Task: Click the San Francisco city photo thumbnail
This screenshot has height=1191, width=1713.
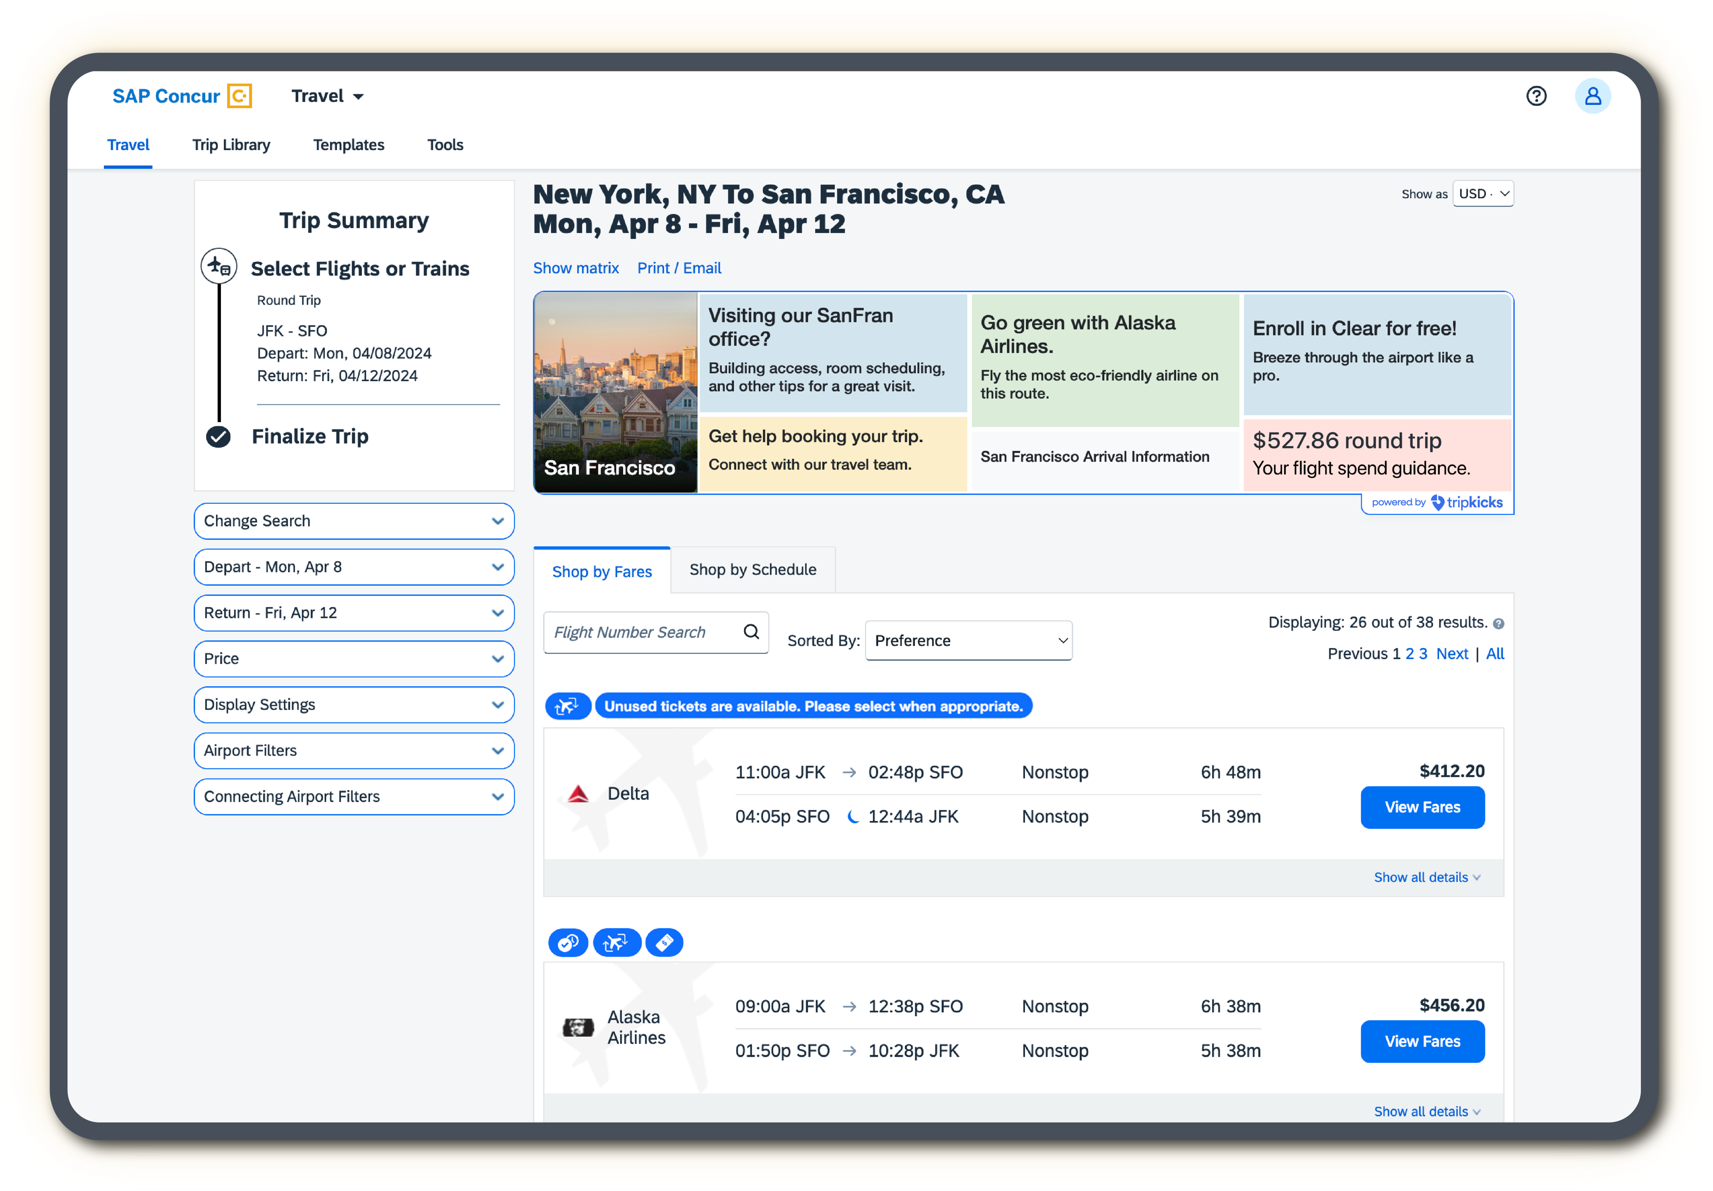Action: [615, 392]
